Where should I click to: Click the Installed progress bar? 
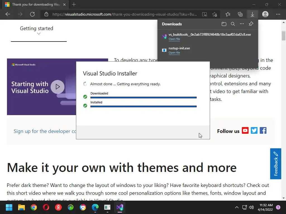click(143, 106)
